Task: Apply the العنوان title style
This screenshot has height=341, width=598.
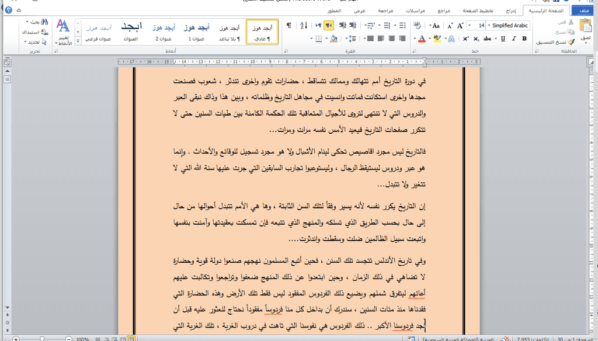Action: pyautogui.click(x=131, y=32)
